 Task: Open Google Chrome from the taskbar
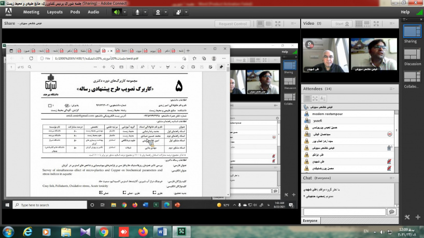104,231
